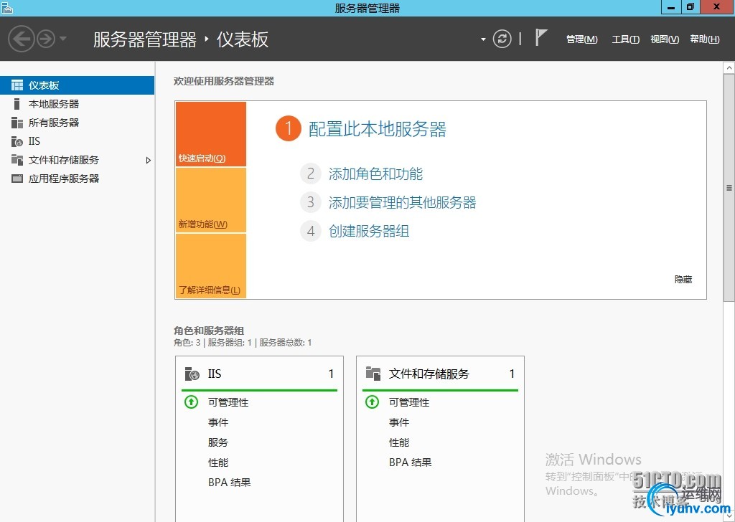
Task: Click BPA 结果 in the IIS tile
Action: (230, 483)
